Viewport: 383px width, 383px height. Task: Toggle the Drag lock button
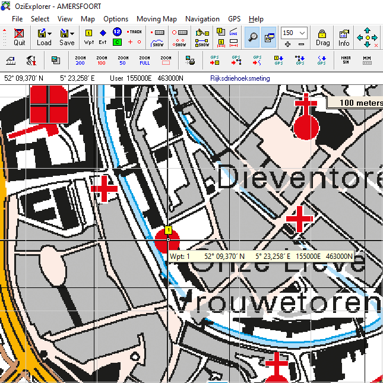[x=322, y=37]
